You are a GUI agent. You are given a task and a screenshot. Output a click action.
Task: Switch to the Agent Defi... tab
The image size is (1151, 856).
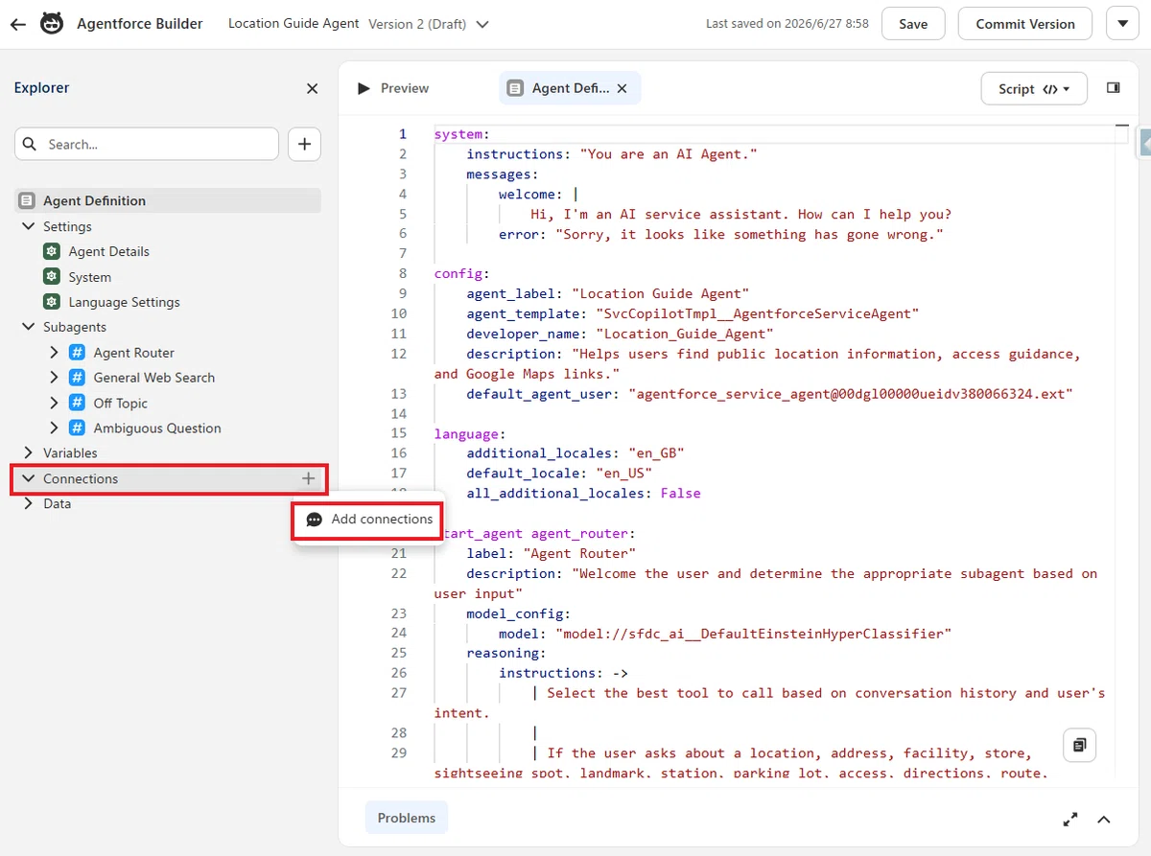(569, 88)
